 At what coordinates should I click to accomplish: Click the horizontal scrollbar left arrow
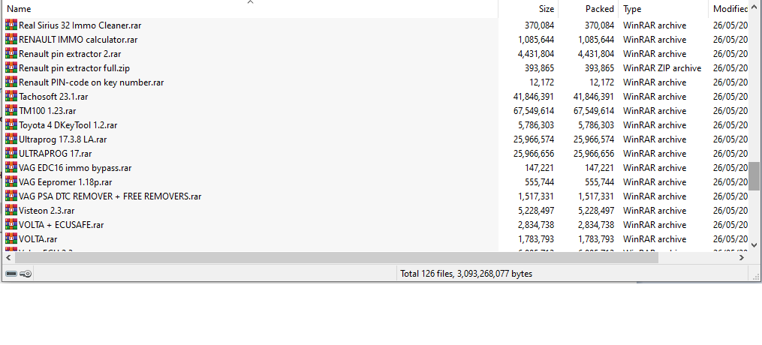click(x=8, y=258)
